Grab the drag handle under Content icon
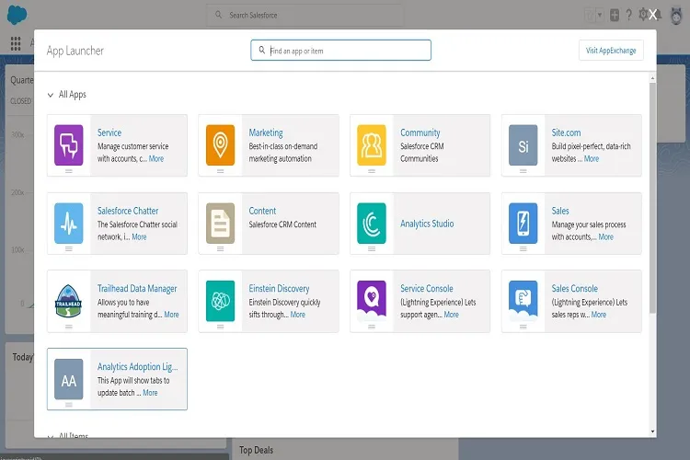690x460 pixels. point(220,248)
